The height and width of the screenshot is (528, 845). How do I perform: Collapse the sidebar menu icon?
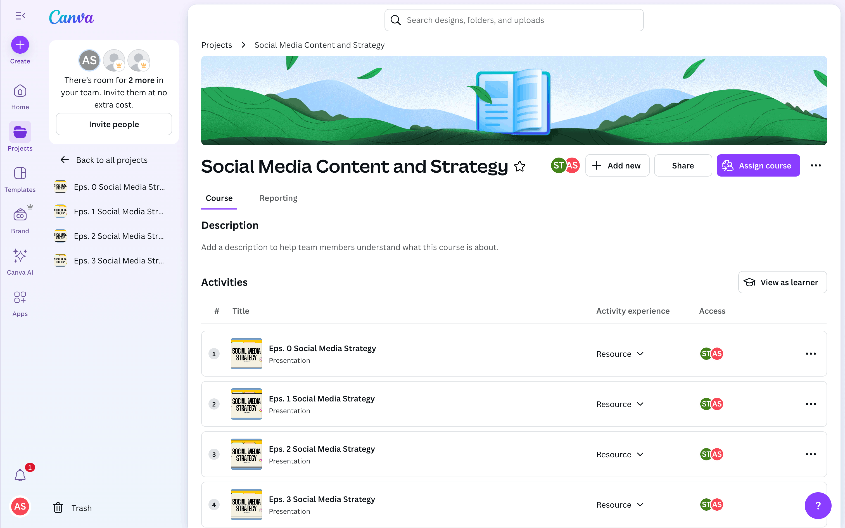tap(20, 16)
